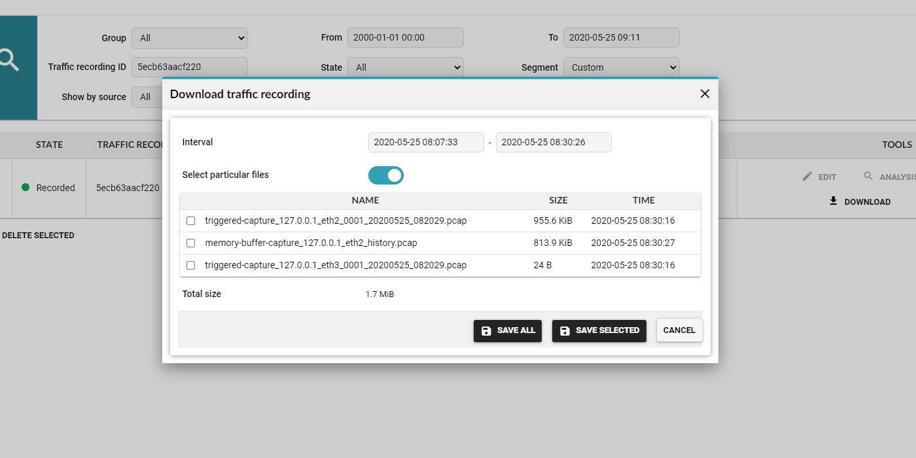Viewport: 916px width, 458px height.
Task: Click the Download arrow icon in Tools
Action: click(833, 202)
